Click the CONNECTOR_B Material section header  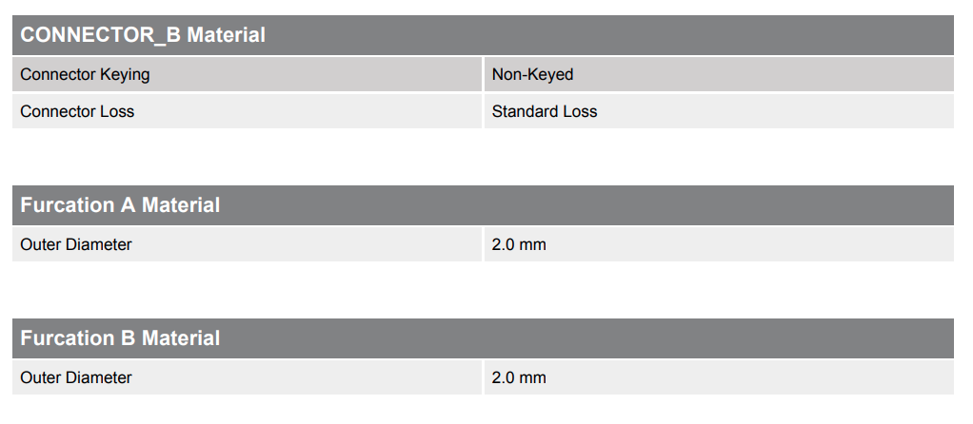pos(483,35)
